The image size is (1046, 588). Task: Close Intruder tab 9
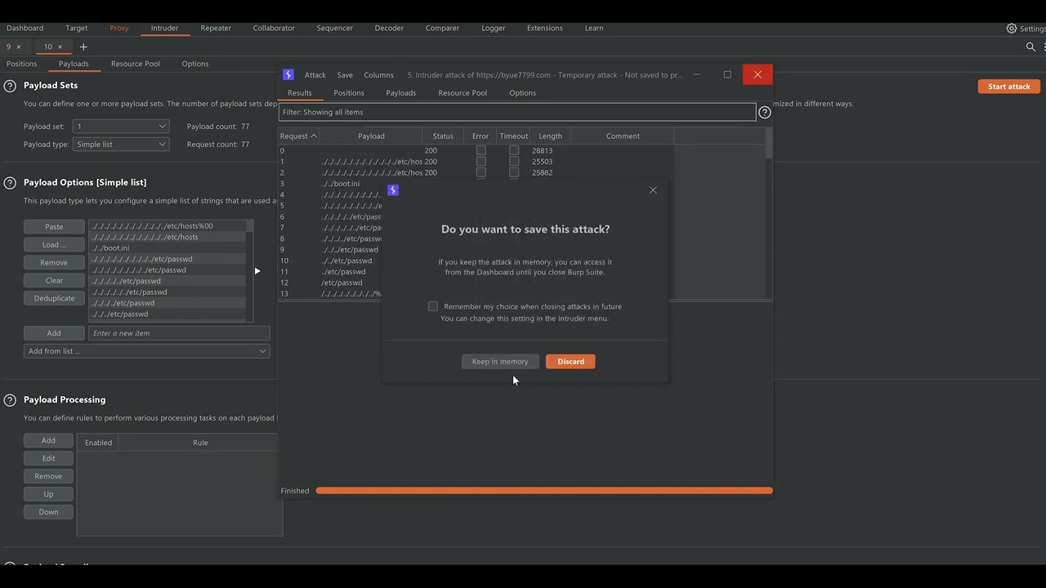(x=19, y=47)
